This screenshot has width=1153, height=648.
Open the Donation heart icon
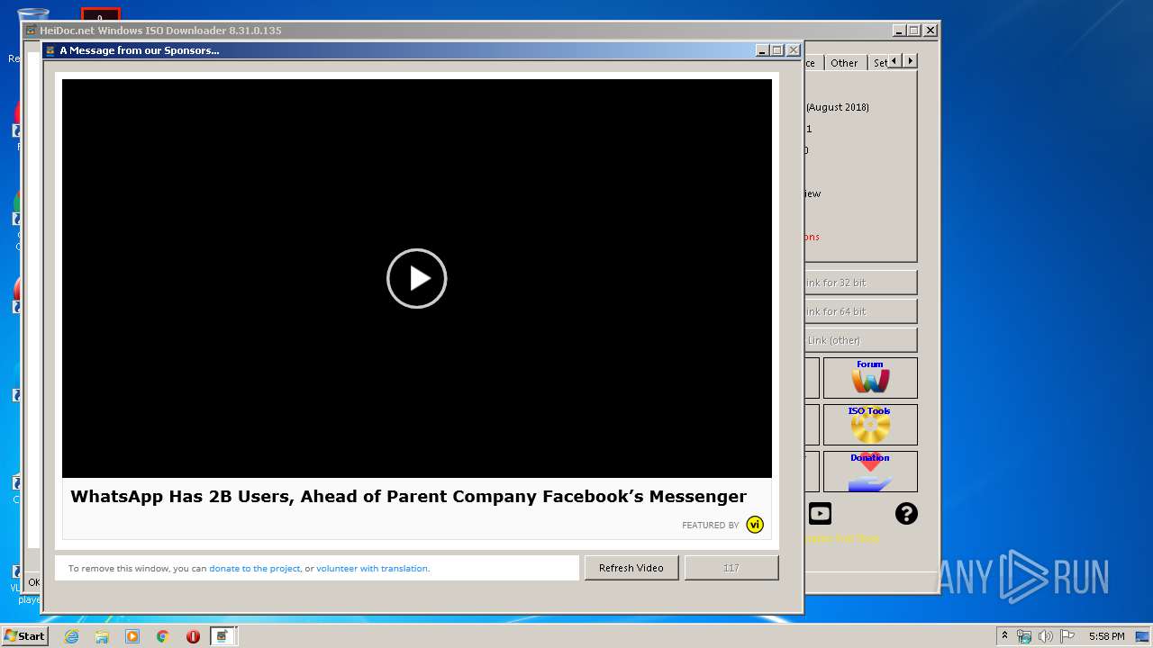[870, 472]
